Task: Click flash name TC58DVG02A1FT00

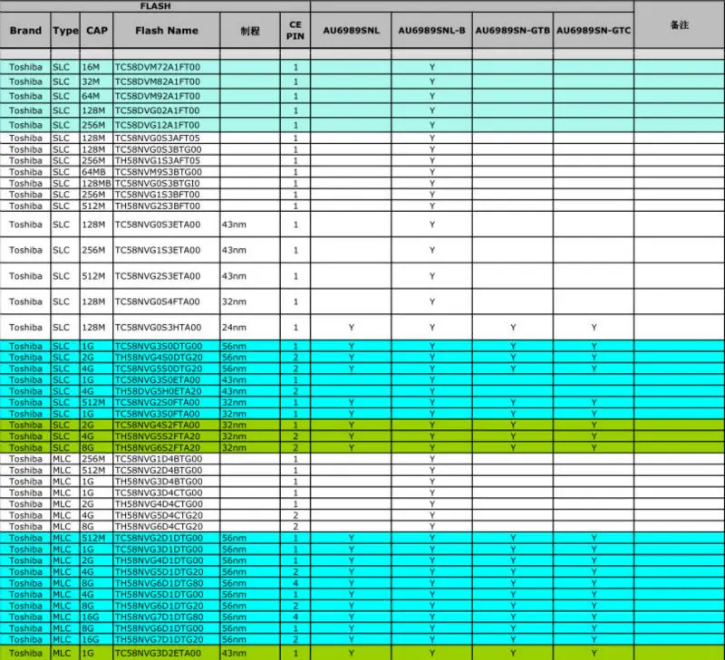Action: (x=157, y=110)
